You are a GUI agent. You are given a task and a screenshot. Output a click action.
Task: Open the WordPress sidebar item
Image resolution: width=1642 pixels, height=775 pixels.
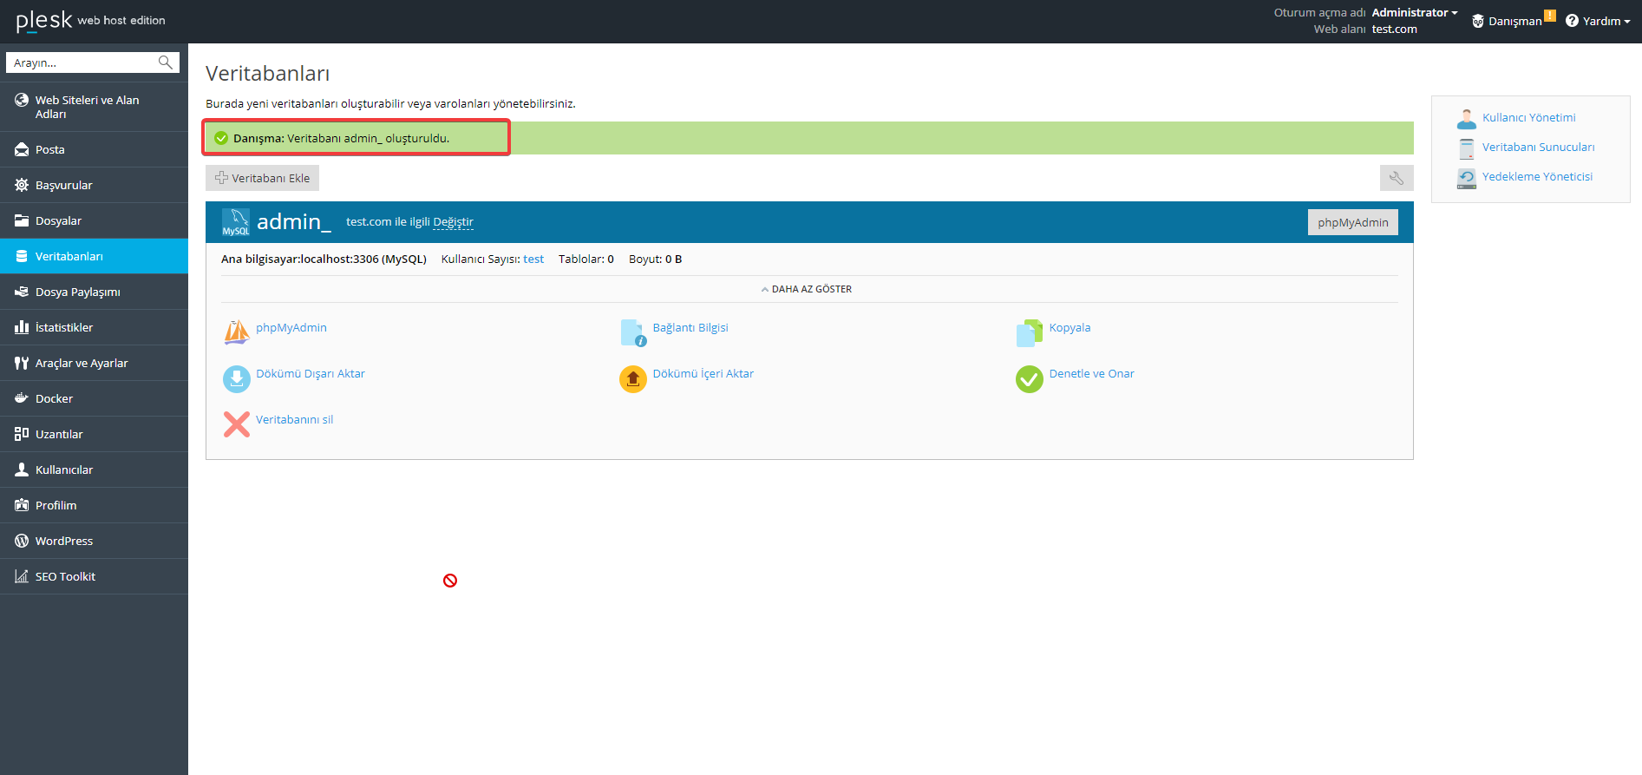94,541
